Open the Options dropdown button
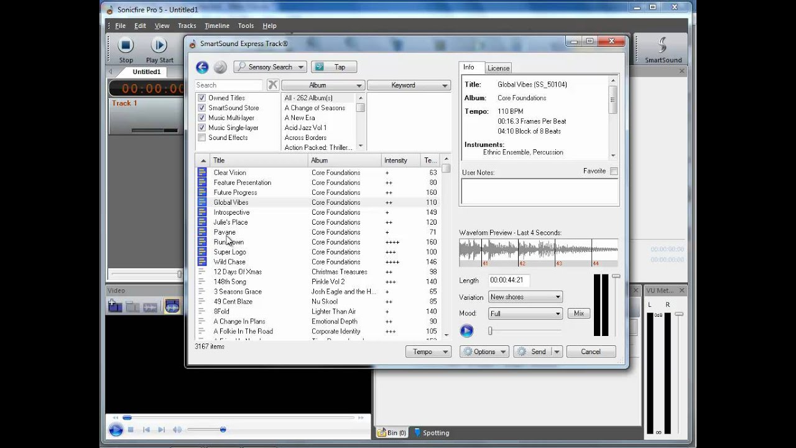Image resolution: width=796 pixels, height=448 pixels. pos(484,352)
